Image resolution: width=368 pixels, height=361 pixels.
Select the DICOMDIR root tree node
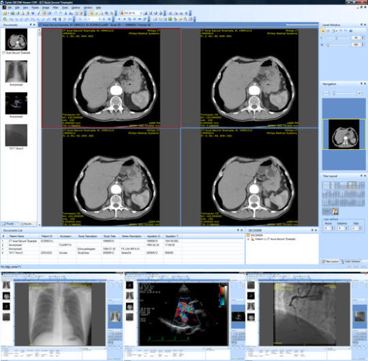coord(255,235)
